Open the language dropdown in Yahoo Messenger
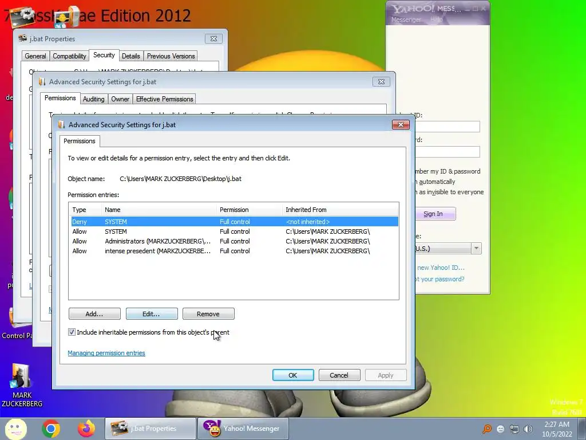Viewport: 586px width, 440px height. pos(476,249)
